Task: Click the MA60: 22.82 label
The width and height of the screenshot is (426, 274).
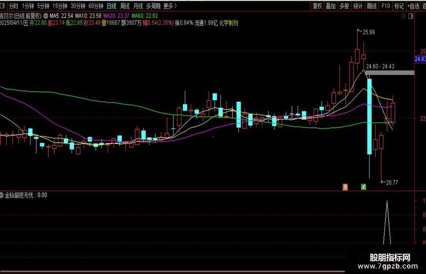Action: click(145, 16)
